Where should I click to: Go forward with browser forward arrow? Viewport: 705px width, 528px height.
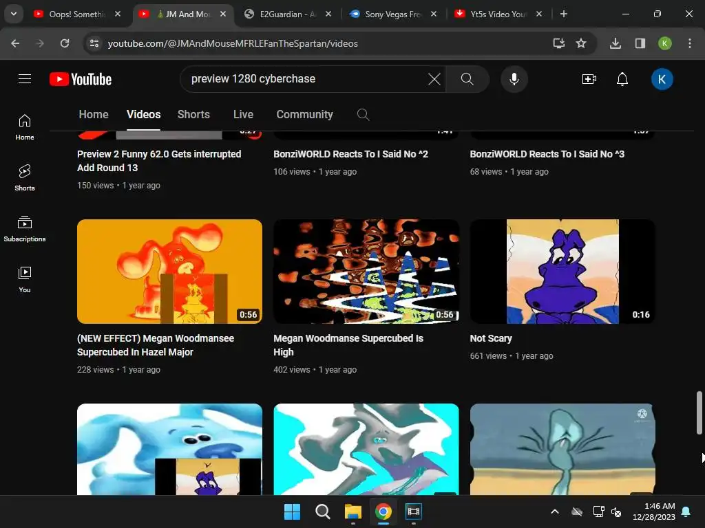click(40, 43)
